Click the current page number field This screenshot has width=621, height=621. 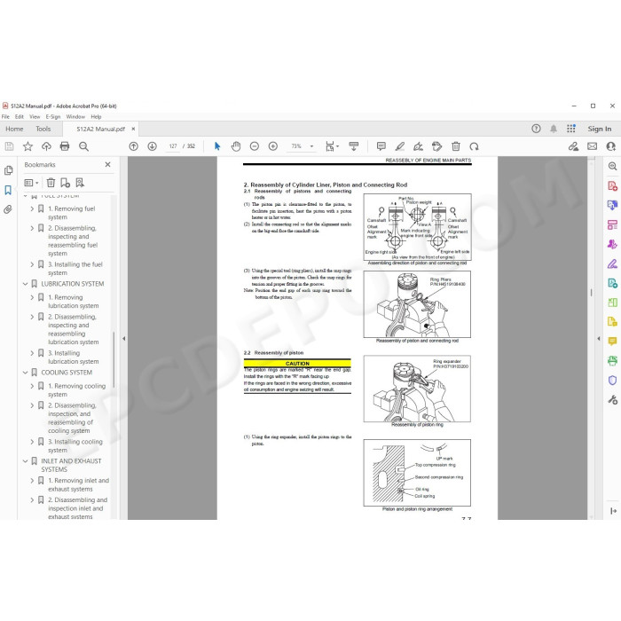pos(173,146)
